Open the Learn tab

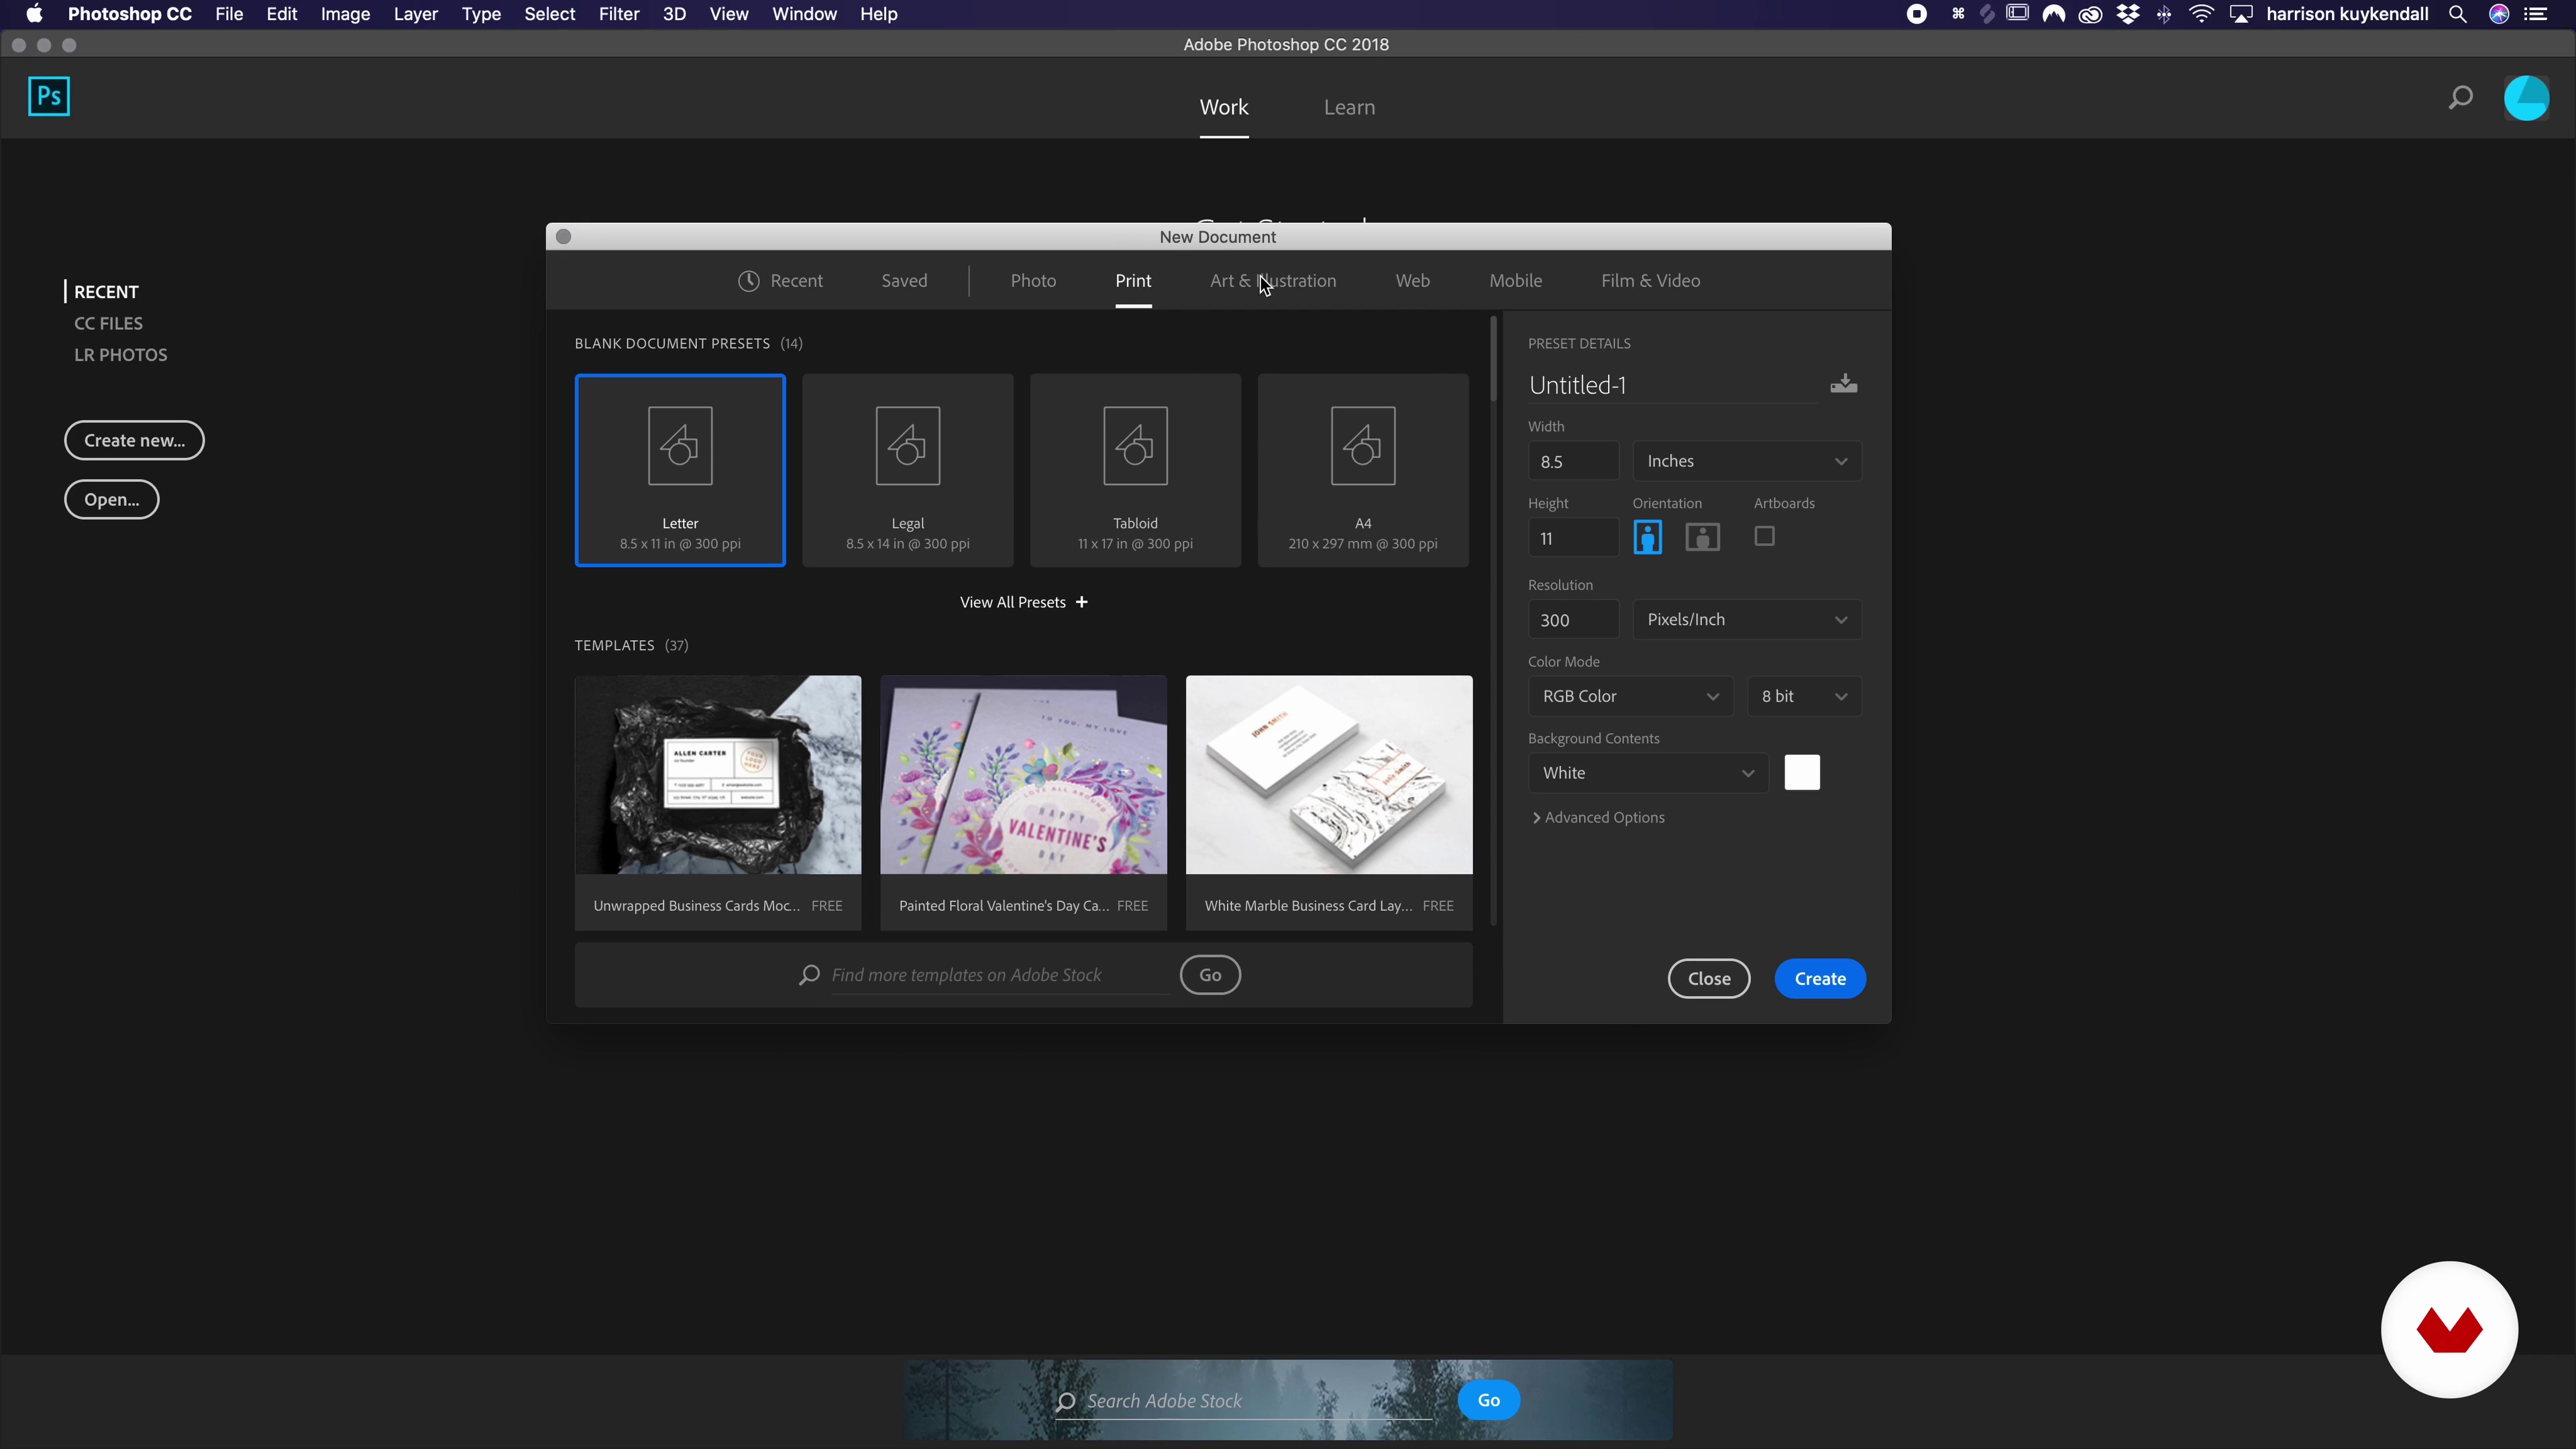coord(1349,107)
